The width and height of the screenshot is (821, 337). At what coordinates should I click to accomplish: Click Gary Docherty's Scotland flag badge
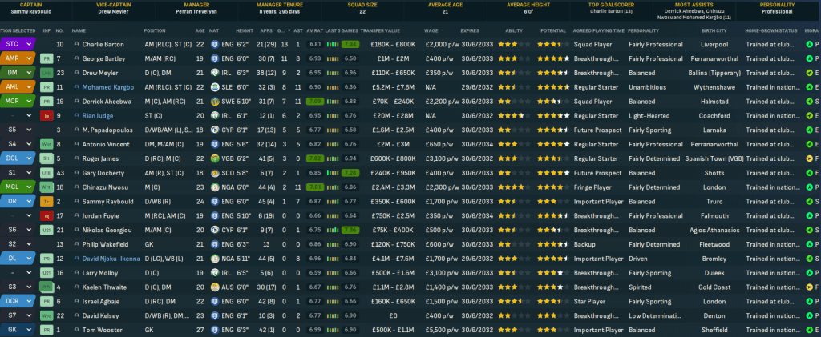[x=216, y=172]
